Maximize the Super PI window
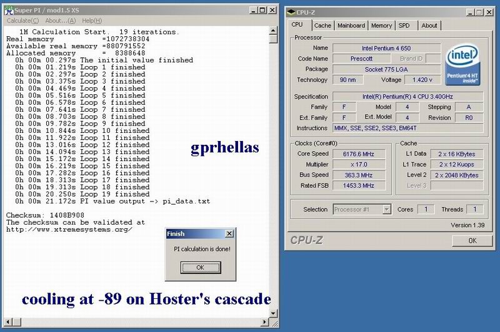This screenshot has width=500, height=332. pos(262,10)
